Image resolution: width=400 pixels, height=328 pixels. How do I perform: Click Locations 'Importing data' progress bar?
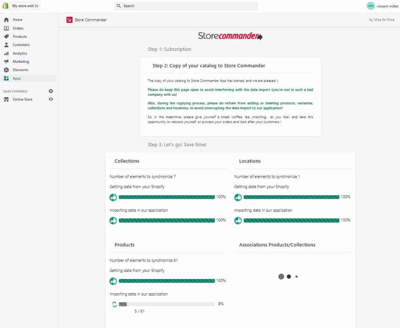point(291,220)
